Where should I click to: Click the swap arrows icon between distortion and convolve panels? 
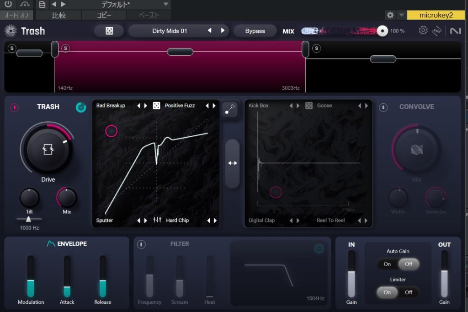coord(233,163)
